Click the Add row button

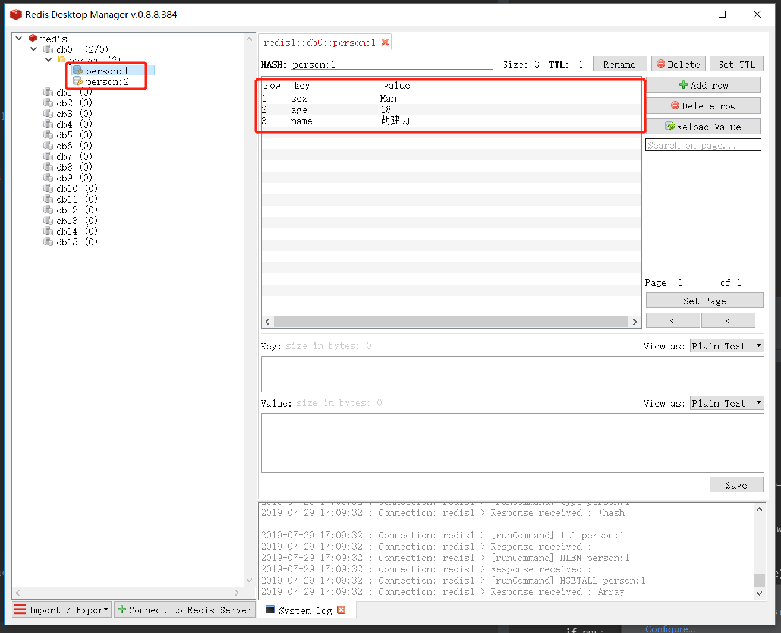pyautogui.click(x=703, y=85)
